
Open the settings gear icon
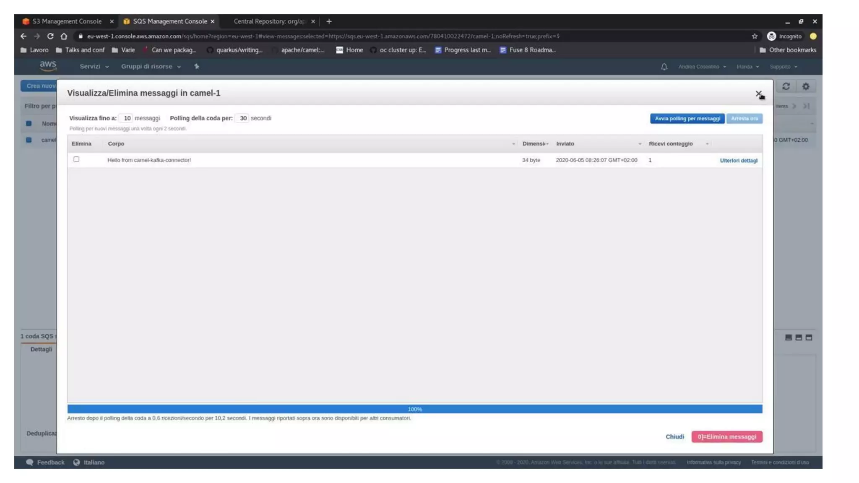tap(806, 86)
